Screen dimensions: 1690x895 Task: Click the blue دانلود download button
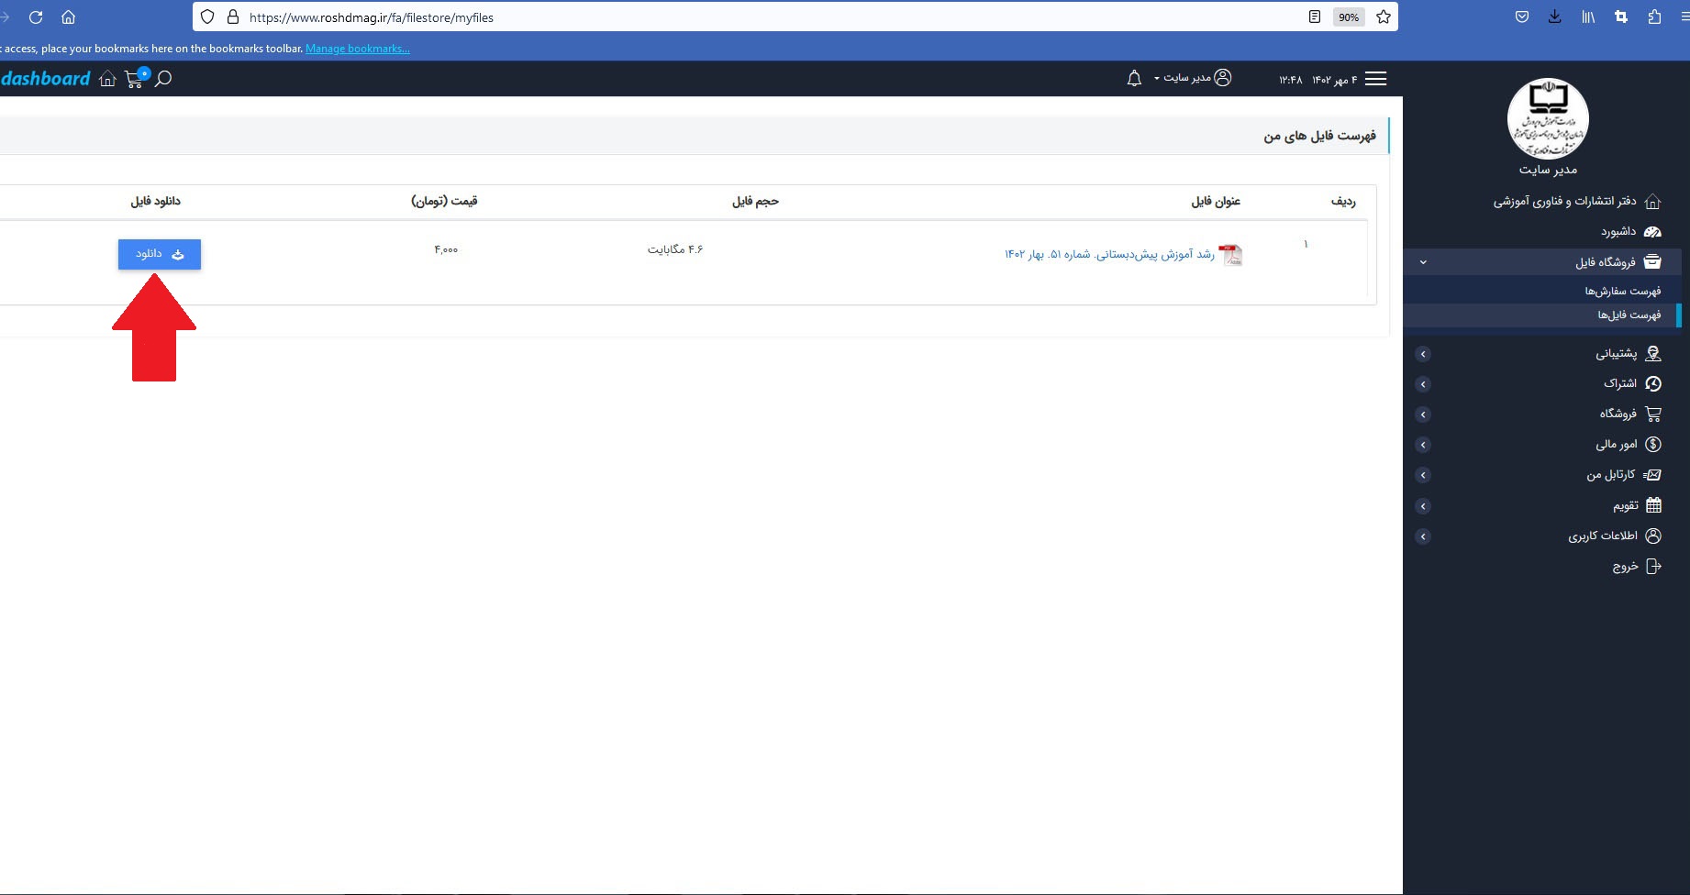point(160,254)
